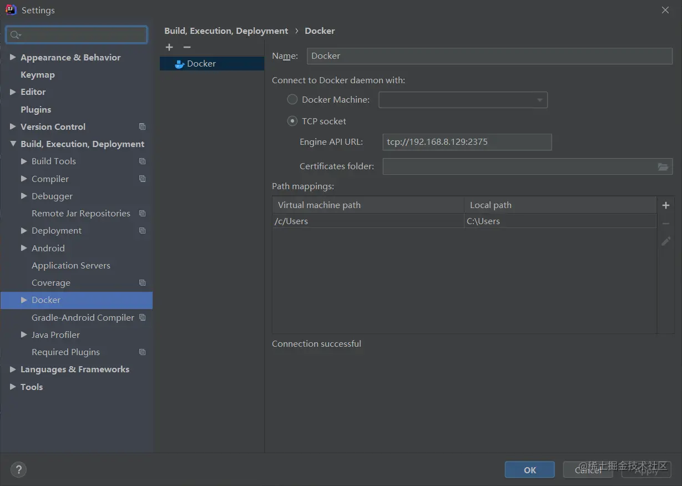This screenshot has height=486, width=682.
Task: Click the Engine API URL field
Action: pyautogui.click(x=467, y=142)
